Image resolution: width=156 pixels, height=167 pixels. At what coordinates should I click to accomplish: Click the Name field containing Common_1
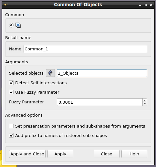click(85, 49)
